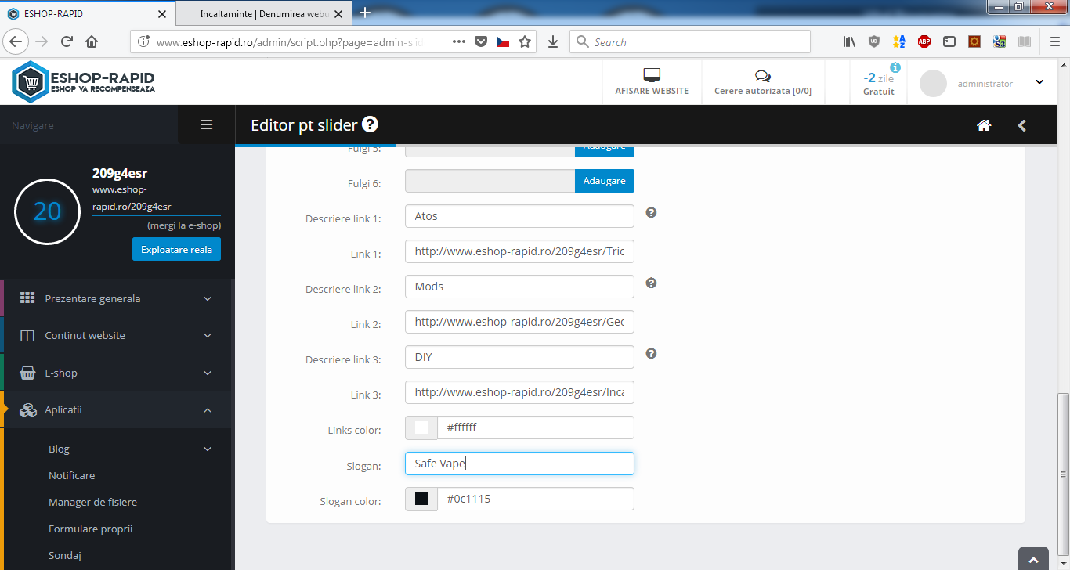Expand E-shop menu
This screenshot has height=570, width=1070.
pyautogui.click(x=117, y=373)
